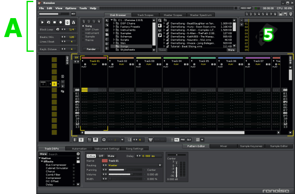Switch to the Mixer tab
Viewport: 295px width, 194px height.
(x=223, y=146)
